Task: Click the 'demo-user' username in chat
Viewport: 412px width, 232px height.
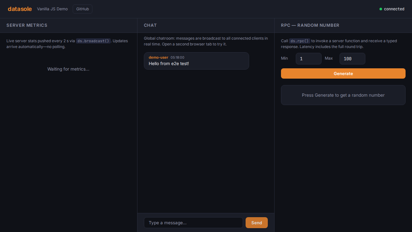Action: click(x=158, y=57)
